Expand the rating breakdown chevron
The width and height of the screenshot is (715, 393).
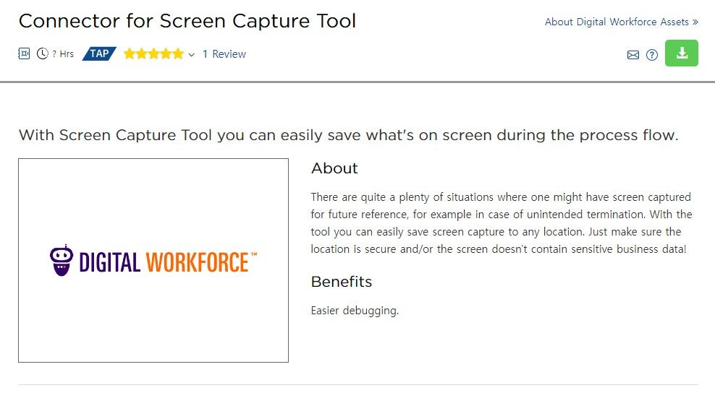192,55
